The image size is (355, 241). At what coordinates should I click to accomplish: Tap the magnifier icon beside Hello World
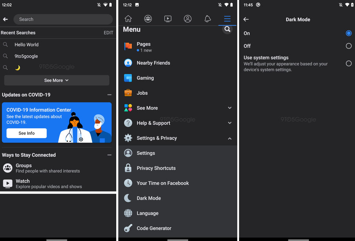tap(5, 44)
